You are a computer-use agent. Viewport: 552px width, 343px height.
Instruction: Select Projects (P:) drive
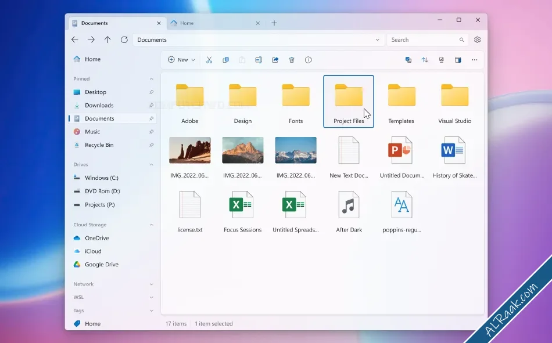pos(112,204)
